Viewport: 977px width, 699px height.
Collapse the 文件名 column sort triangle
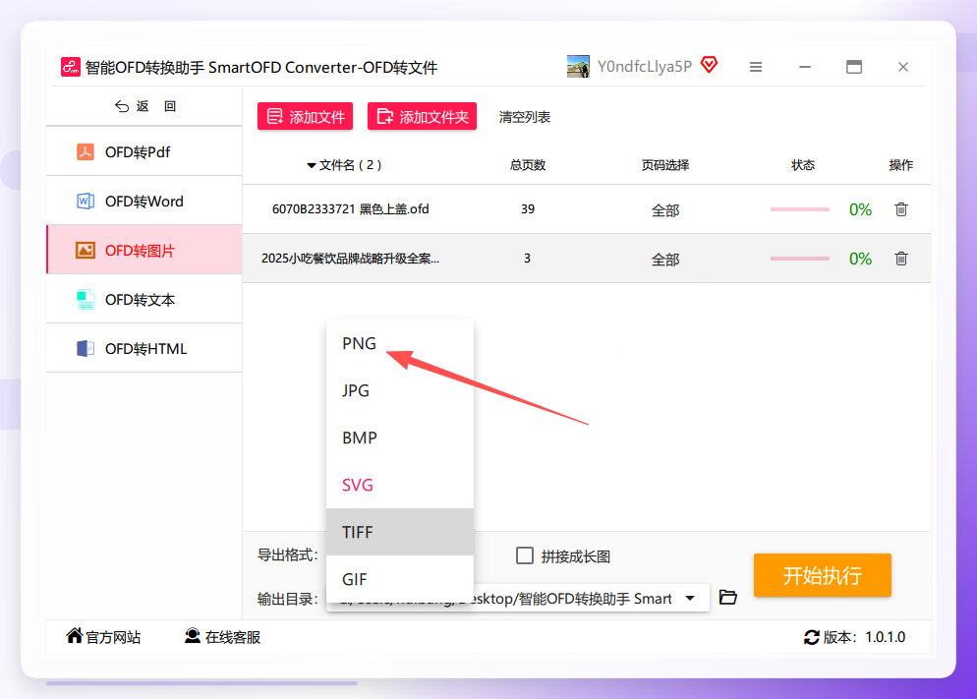[x=311, y=166]
